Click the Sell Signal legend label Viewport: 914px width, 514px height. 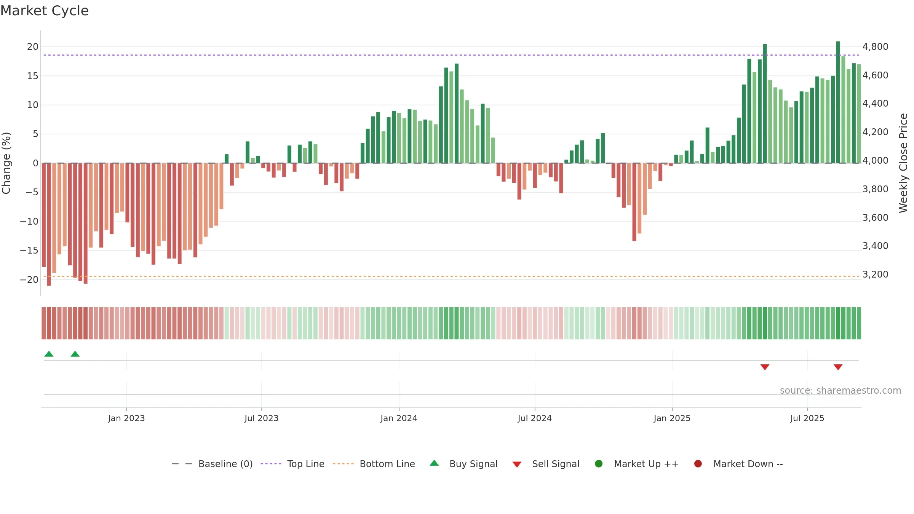[556, 464]
